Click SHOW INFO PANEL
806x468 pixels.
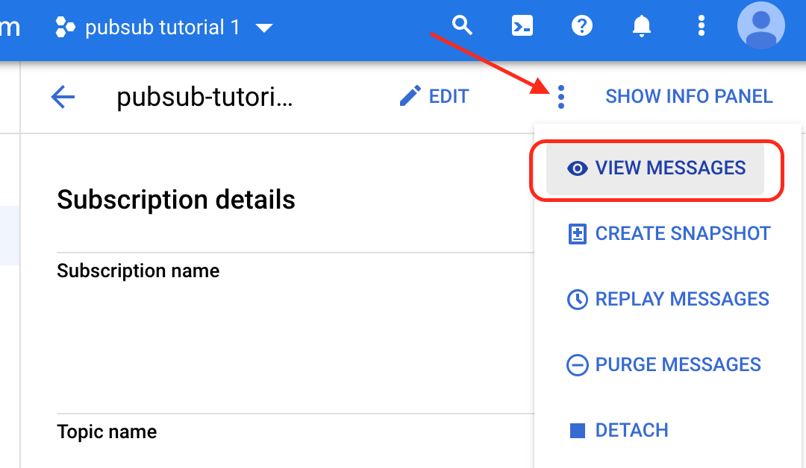pyautogui.click(x=689, y=96)
